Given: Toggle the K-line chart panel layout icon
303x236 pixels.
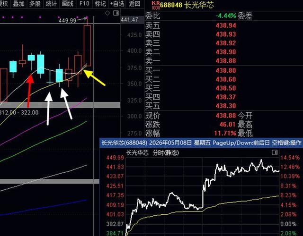Looking at the screenshot, I should click(116, 13).
